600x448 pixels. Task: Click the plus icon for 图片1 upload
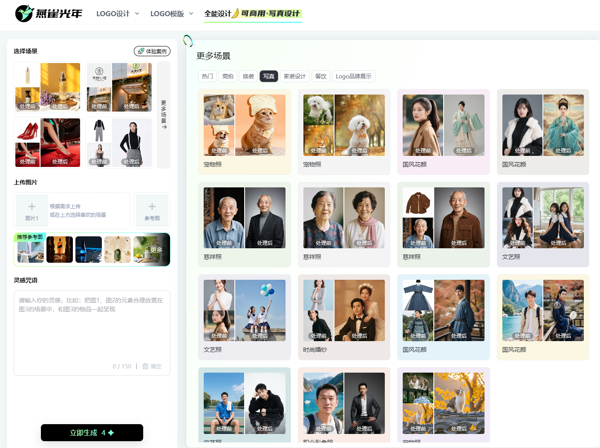point(32,207)
